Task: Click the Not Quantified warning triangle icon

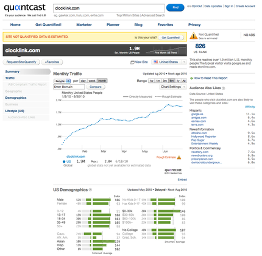Action: (x=193, y=36)
